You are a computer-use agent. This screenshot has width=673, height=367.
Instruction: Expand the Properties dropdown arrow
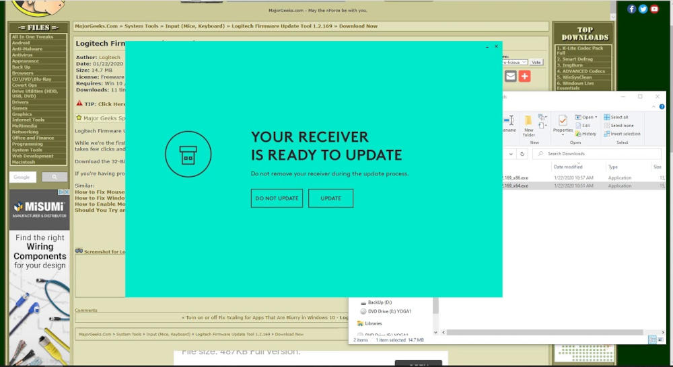[x=563, y=134]
